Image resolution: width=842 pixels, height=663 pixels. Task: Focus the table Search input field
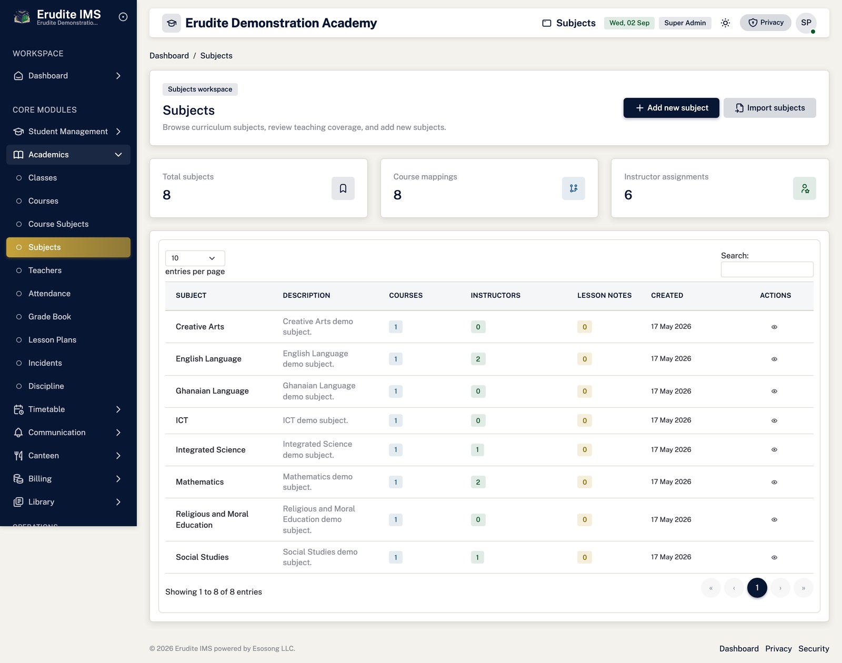[x=767, y=269]
